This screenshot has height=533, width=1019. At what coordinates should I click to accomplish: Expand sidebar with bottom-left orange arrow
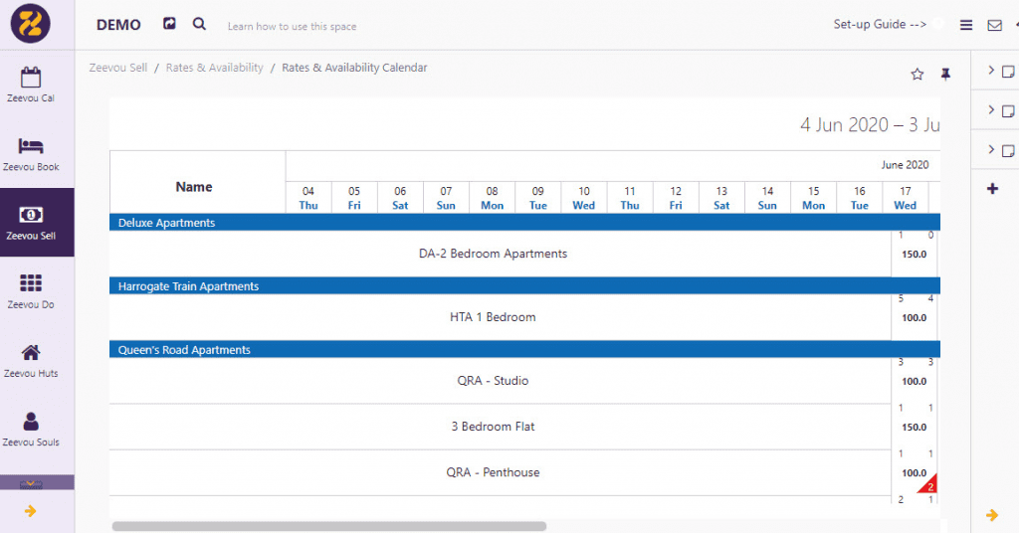pyautogui.click(x=31, y=511)
